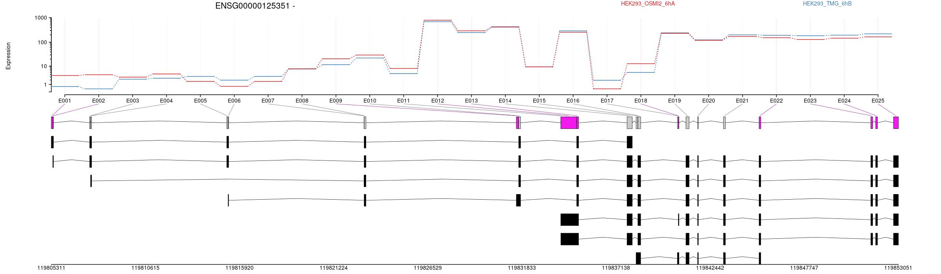This screenshot has width=941, height=274.
Task: Click the exon bin label E013
Action: pos(471,101)
